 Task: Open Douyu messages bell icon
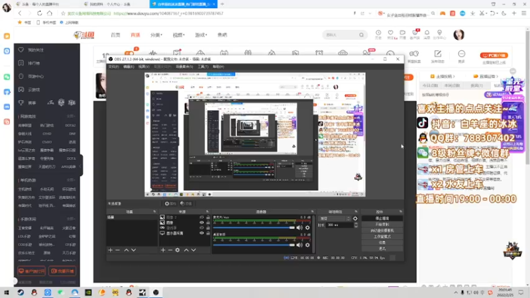(427, 33)
